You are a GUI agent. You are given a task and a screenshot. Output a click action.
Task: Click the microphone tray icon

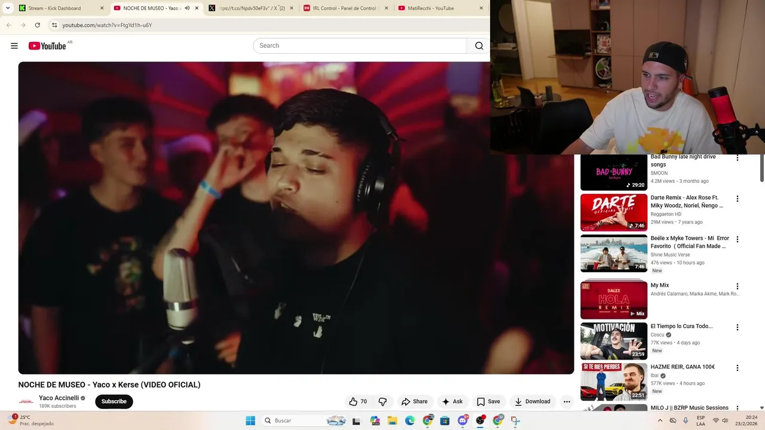click(686, 420)
